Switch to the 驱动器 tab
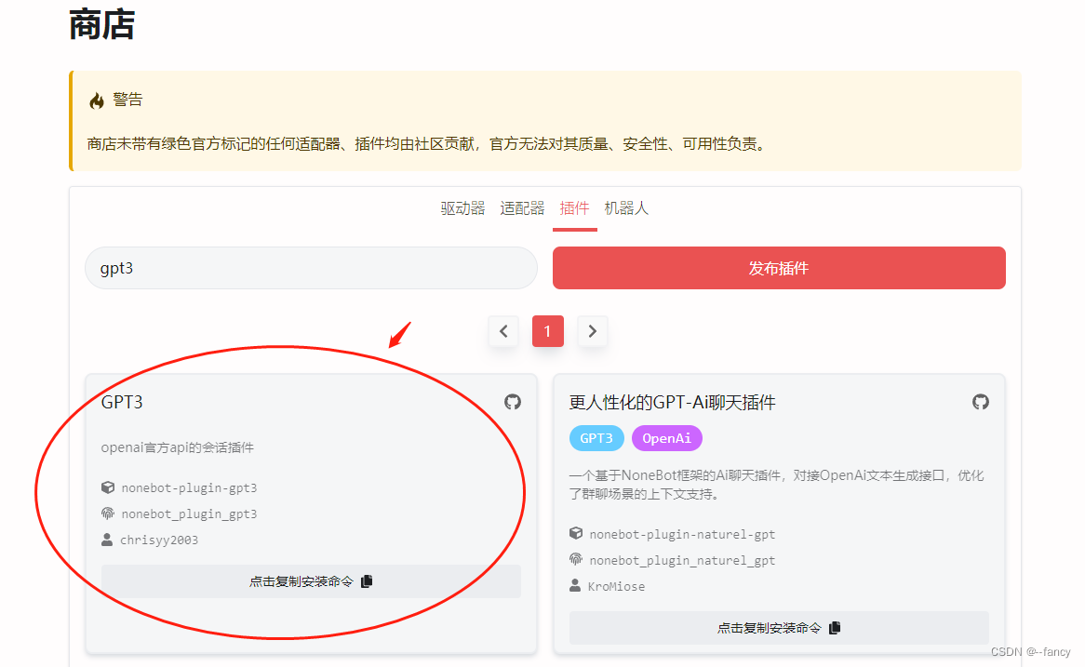Screen dimensions: 1085x667 462,207
